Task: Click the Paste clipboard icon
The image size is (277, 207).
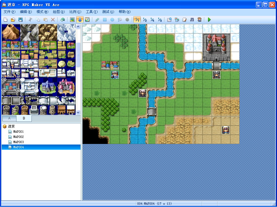Action: tap(45, 20)
